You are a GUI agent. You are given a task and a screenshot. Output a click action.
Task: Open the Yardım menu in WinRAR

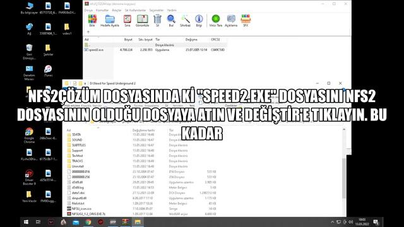click(x=172, y=10)
